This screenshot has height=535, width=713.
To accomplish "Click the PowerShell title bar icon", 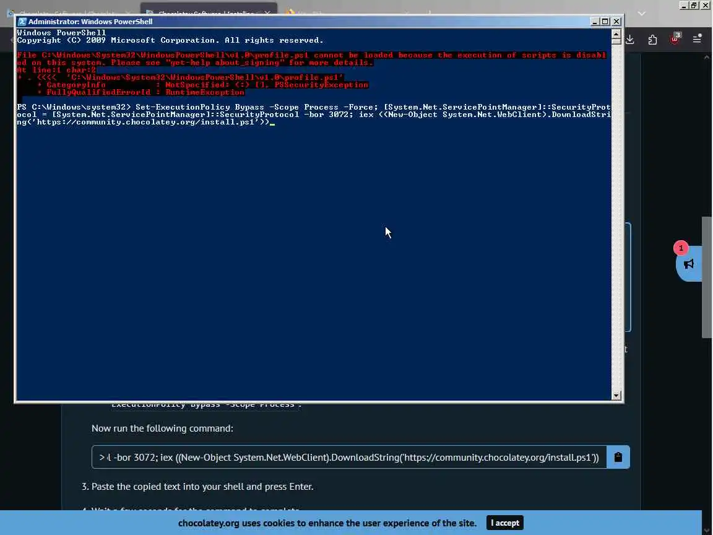I will (22, 22).
